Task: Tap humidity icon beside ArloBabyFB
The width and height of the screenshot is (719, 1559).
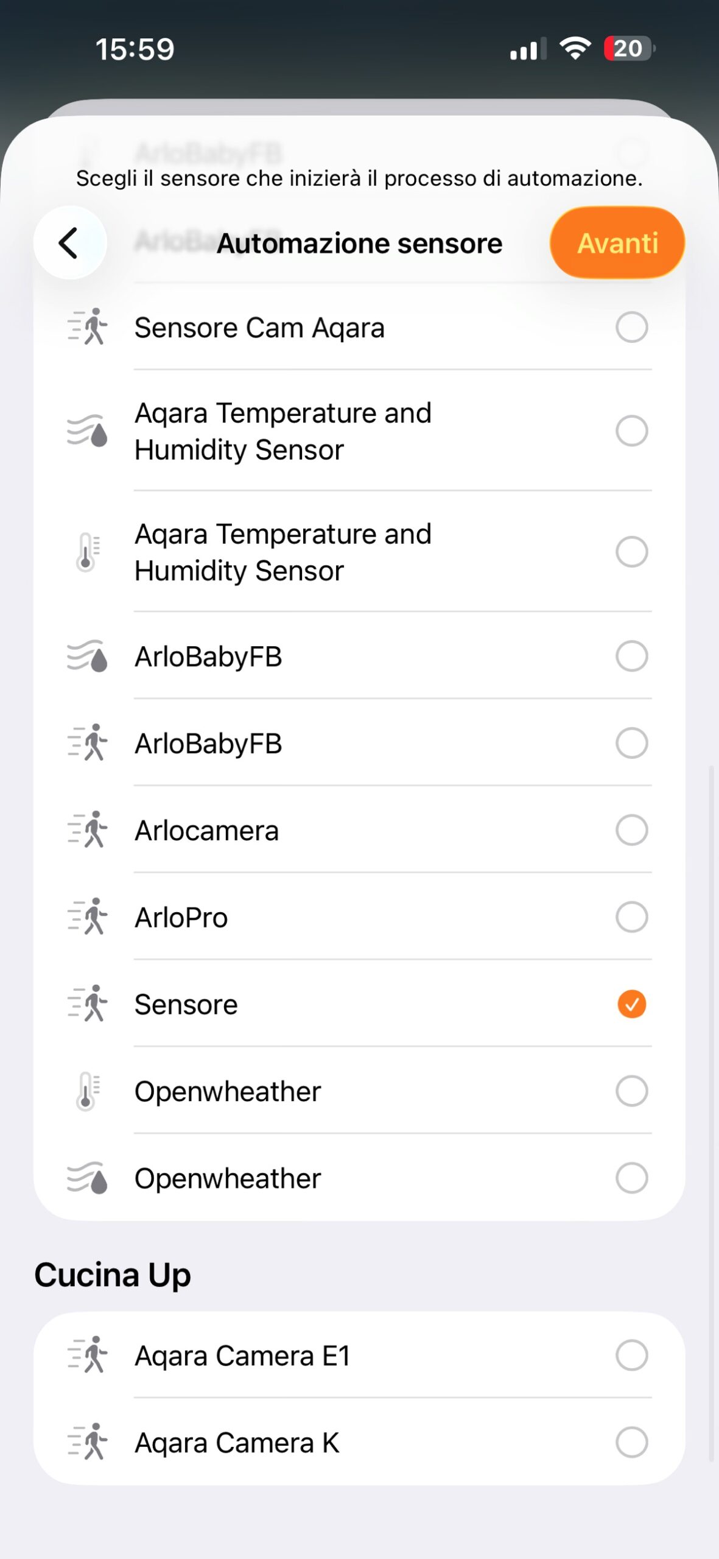Action: coord(88,656)
